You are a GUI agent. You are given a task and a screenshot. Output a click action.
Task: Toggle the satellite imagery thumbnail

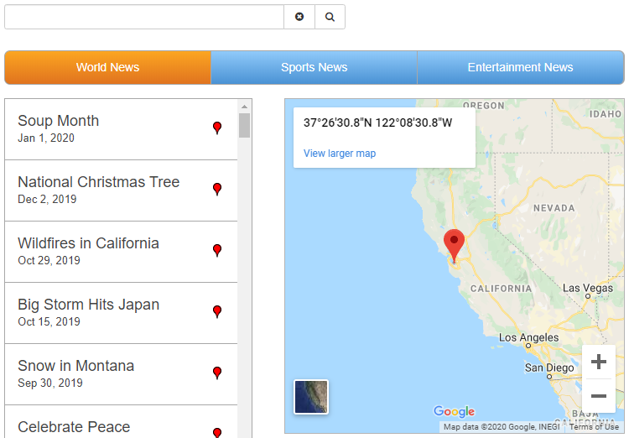311,397
